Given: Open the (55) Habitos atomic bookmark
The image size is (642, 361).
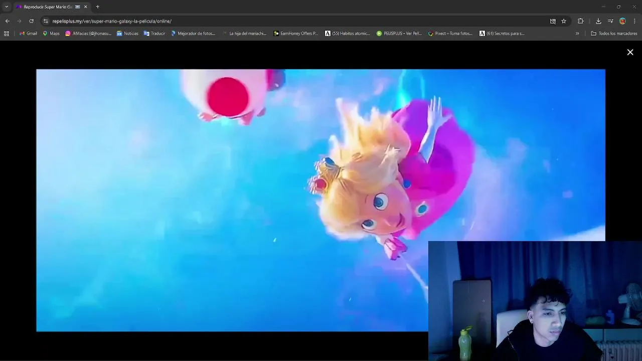Looking at the screenshot, I should point(348,34).
